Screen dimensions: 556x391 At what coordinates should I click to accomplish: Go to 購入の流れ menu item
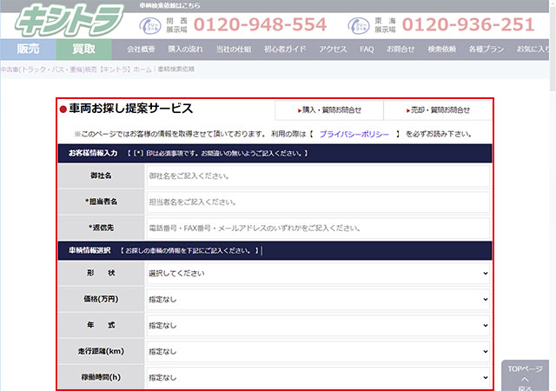(x=184, y=50)
